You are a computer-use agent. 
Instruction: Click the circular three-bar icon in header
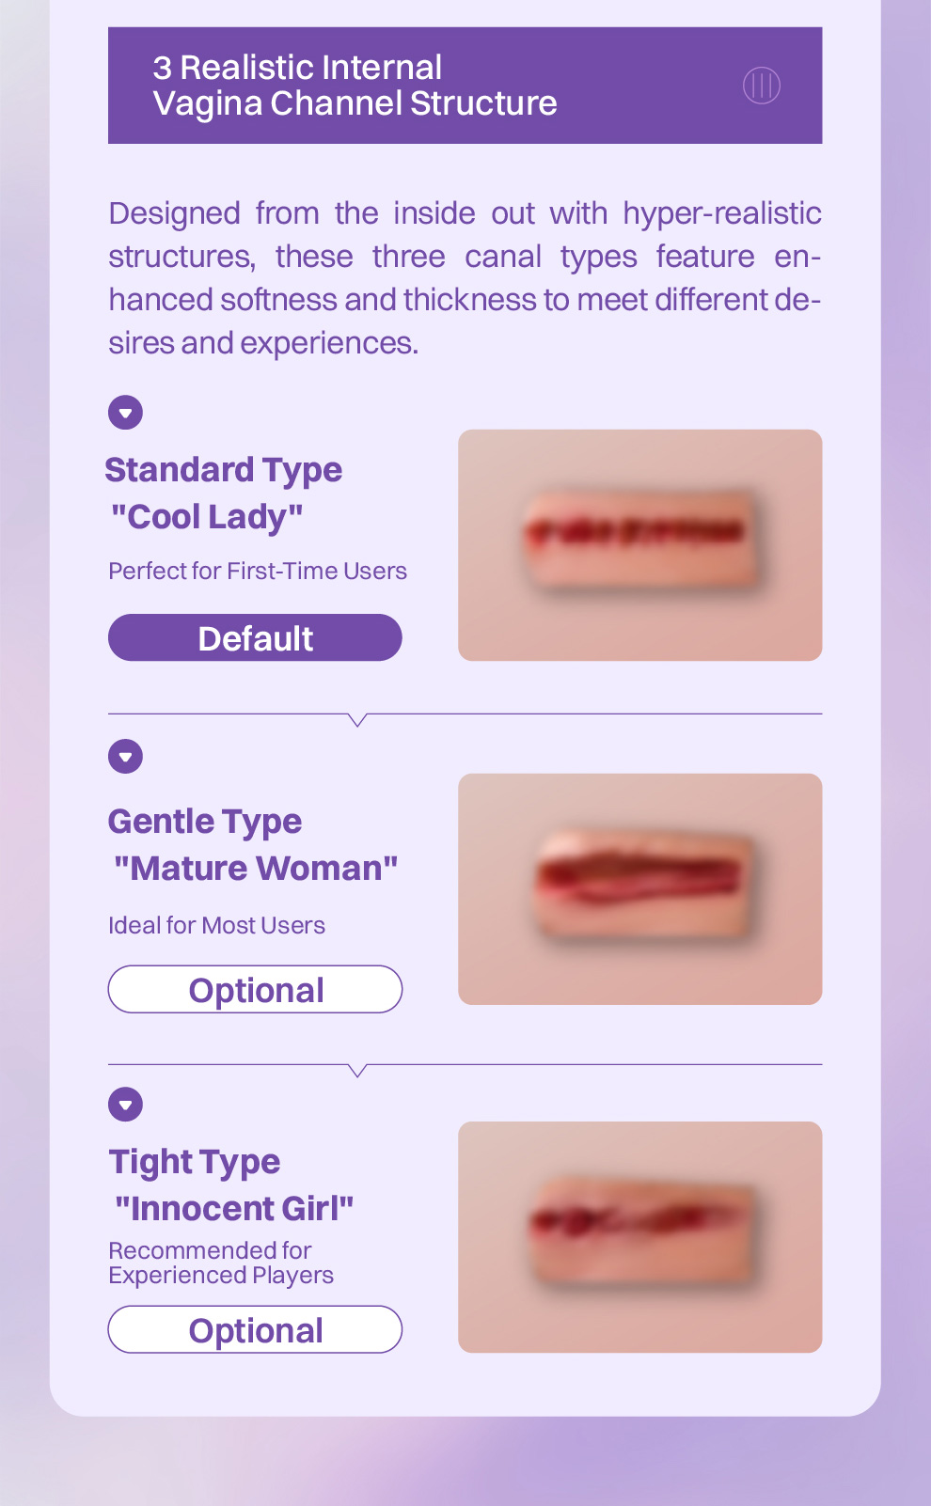coord(761,86)
